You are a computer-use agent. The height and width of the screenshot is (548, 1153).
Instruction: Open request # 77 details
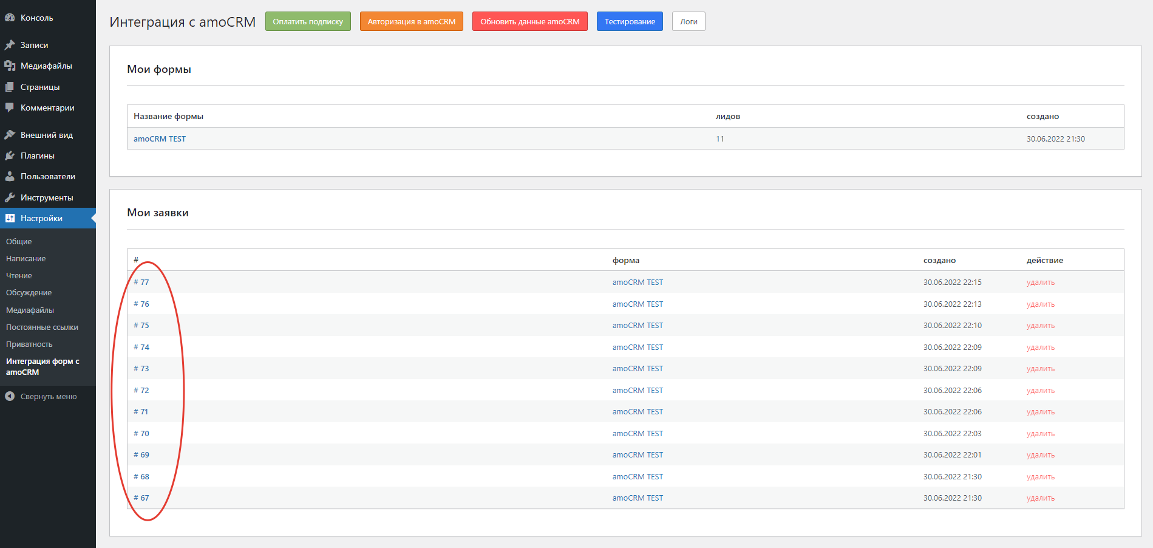140,282
